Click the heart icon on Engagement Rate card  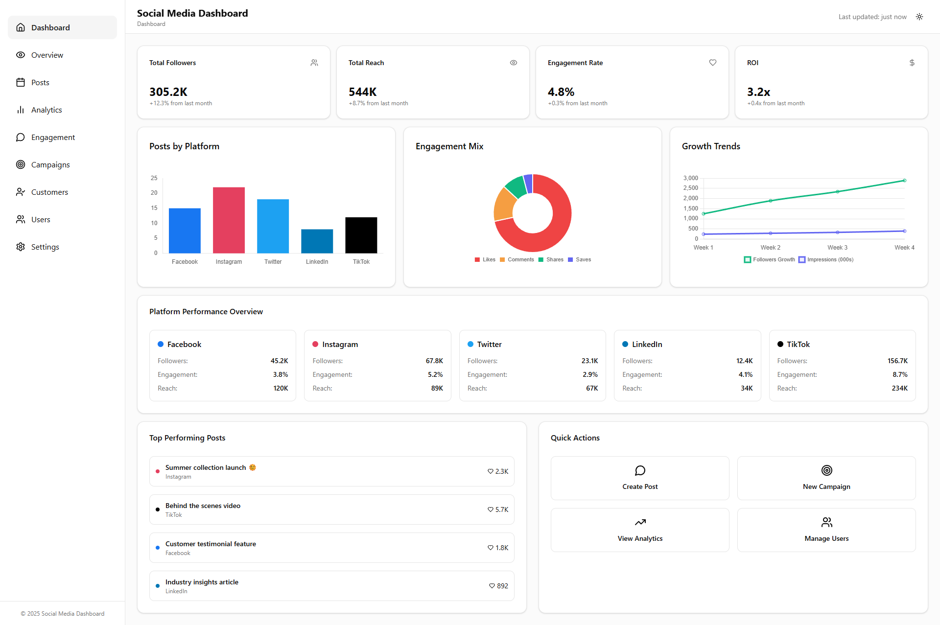(713, 63)
